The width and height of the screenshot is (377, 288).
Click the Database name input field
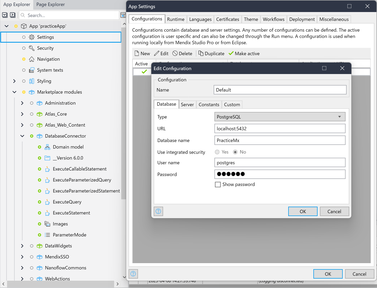[x=280, y=140]
